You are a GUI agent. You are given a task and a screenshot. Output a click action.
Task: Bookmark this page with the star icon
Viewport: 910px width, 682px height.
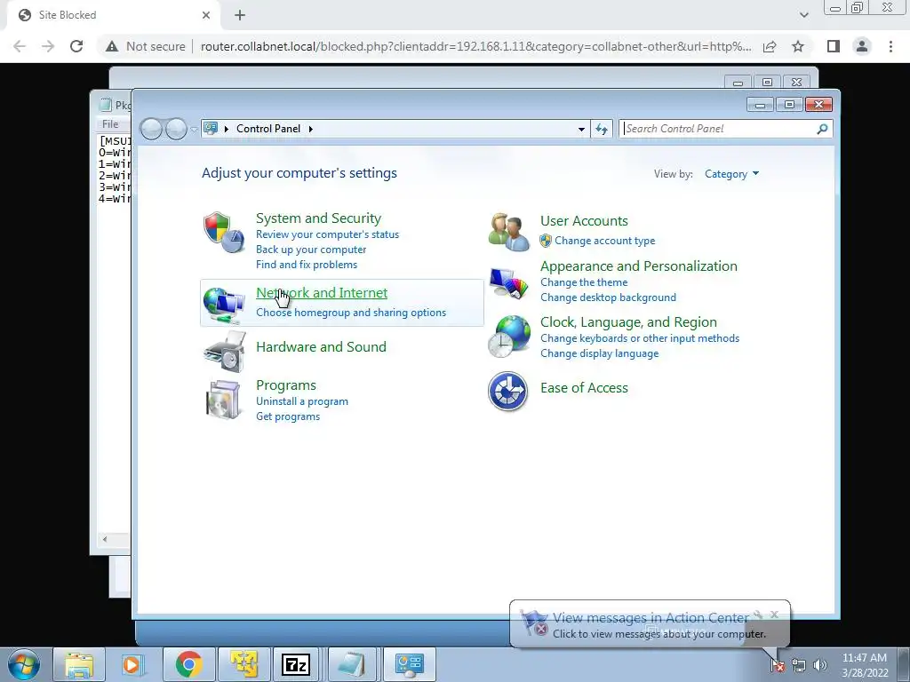click(x=798, y=46)
